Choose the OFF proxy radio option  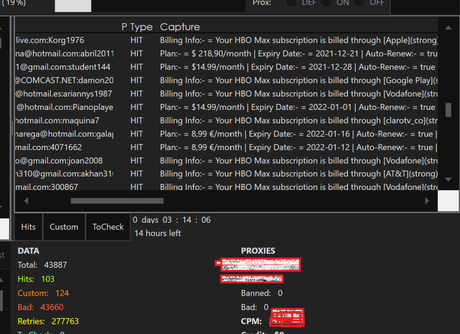coord(359,3)
